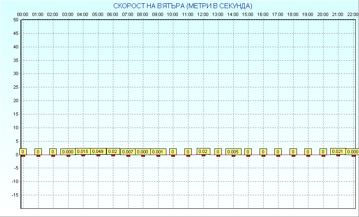The image size is (359, 217).
Task: Click the red data marker under 0.049
Action: point(98,155)
